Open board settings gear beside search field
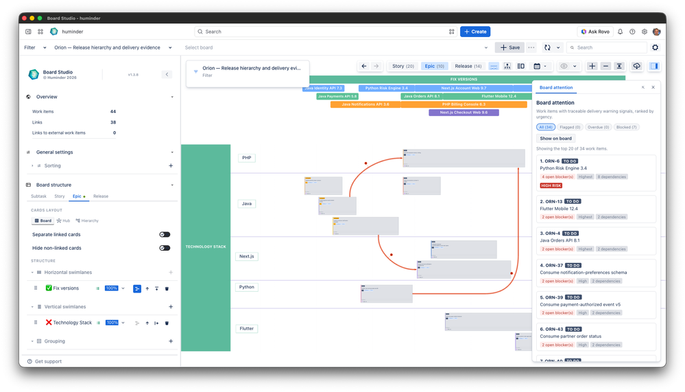 coord(655,47)
